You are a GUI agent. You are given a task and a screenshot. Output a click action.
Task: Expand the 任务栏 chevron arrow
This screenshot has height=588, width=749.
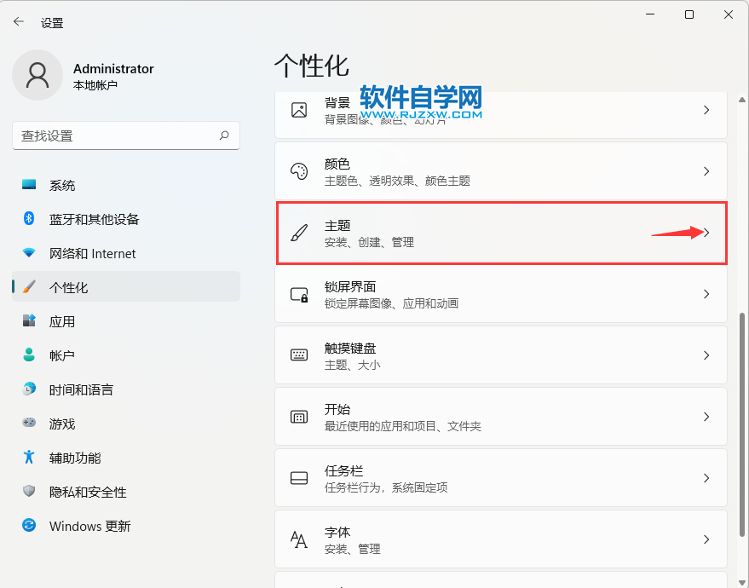[706, 478]
